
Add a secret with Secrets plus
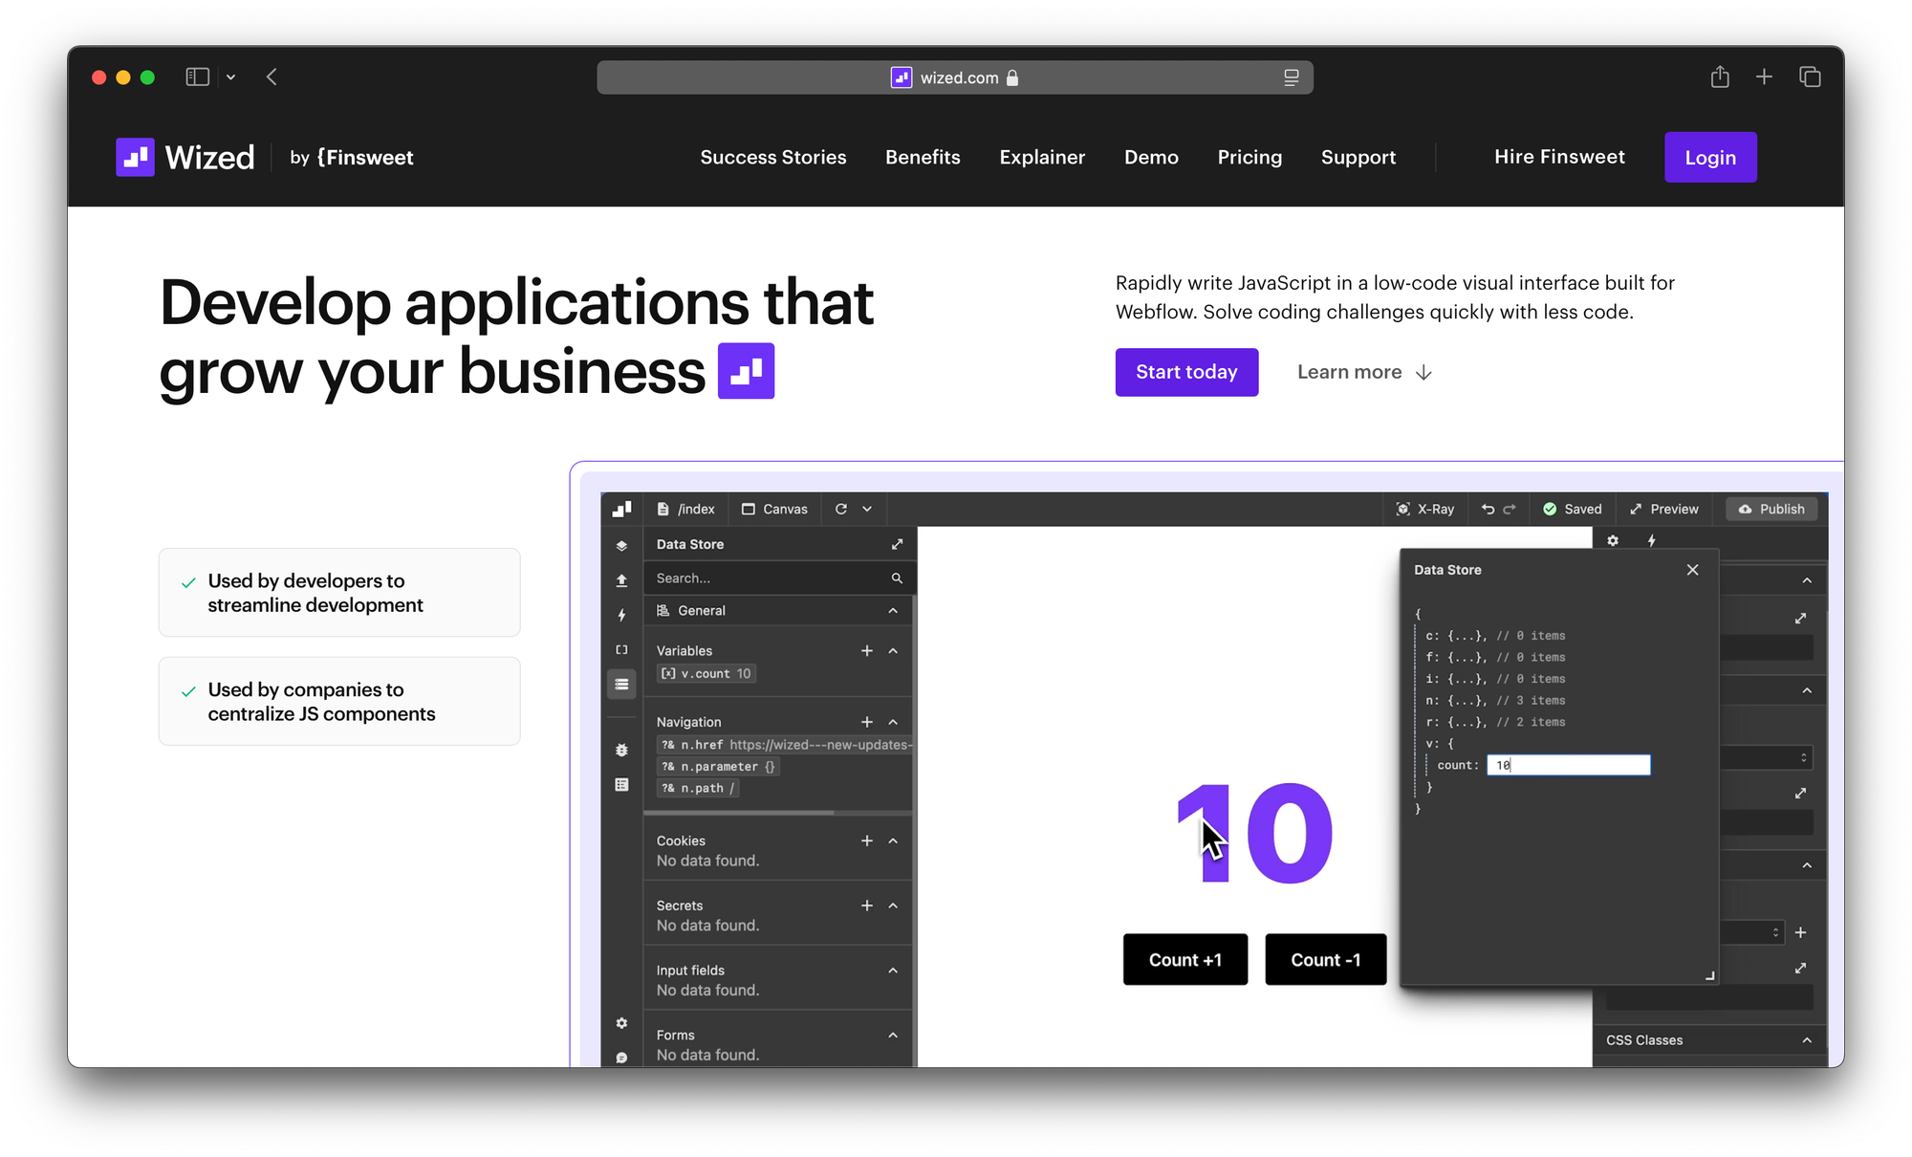point(866,906)
